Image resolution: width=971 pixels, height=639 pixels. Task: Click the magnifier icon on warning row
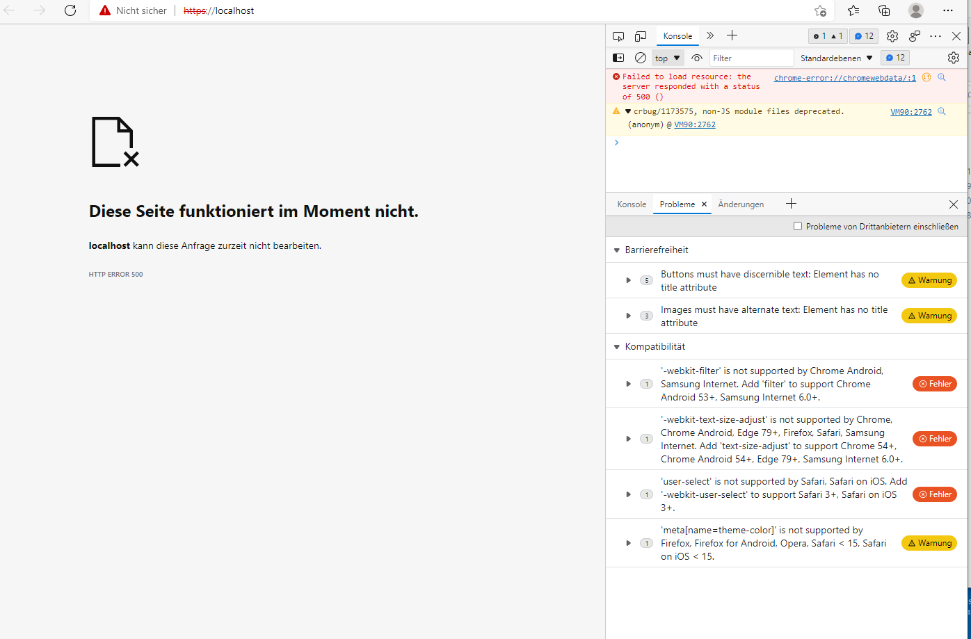pos(942,111)
